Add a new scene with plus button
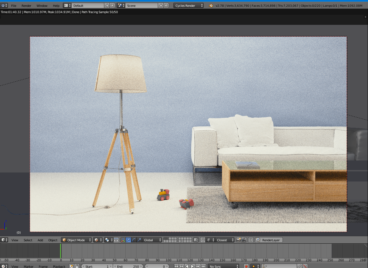This screenshot has height=268, width=368. tap(161, 5)
